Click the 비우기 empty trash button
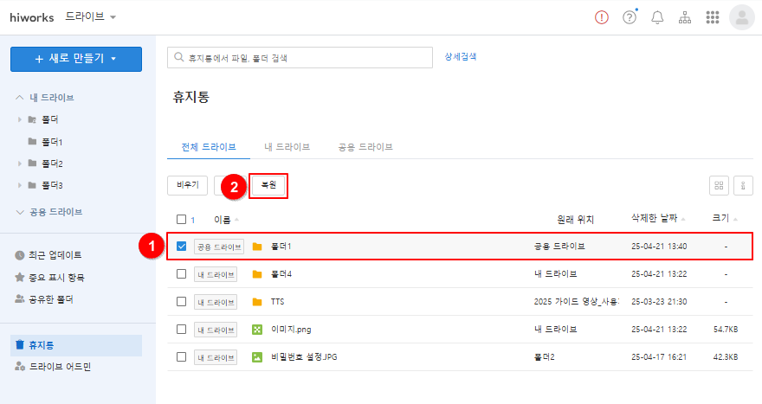762x404 pixels. coord(187,185)
